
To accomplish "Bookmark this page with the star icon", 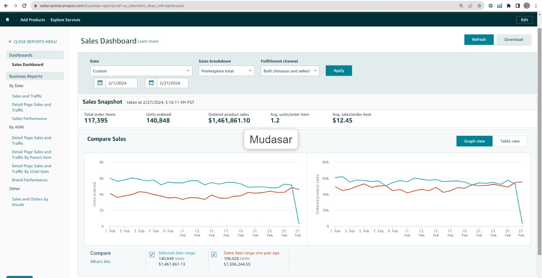I will click(479, 6).
